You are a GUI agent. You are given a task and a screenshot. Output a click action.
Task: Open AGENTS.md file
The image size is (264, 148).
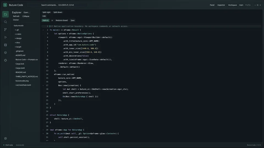[x=20, y=55]
